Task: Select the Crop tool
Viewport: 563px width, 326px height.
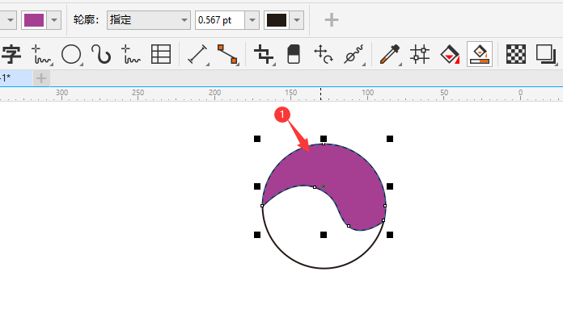Action: (x=264, y=54)
